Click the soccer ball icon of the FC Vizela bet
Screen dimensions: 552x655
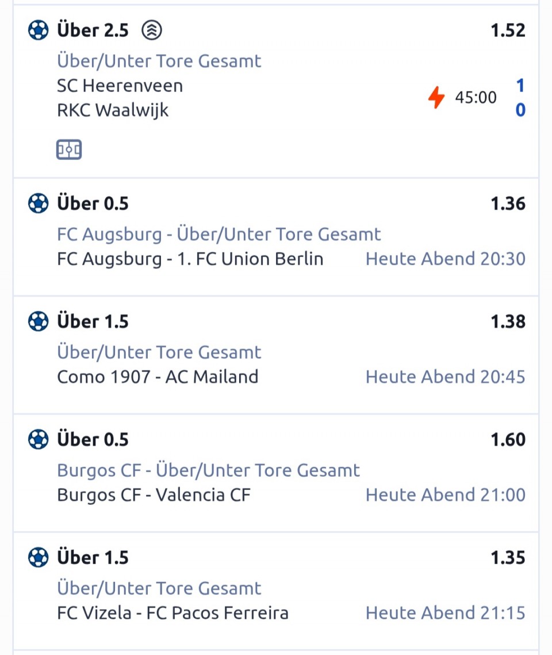tap(39, 558)
